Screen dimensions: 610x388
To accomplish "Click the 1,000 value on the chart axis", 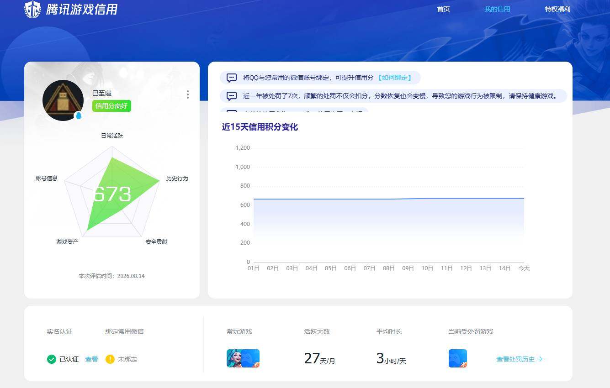I will (x=243, y=167).
